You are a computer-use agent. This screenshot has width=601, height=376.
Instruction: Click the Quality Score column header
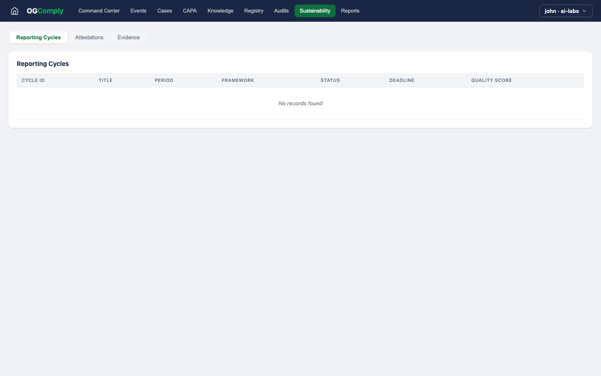point(491,80)
